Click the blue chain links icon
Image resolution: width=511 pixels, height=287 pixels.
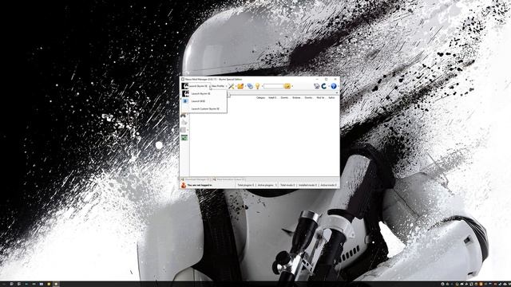250,86
